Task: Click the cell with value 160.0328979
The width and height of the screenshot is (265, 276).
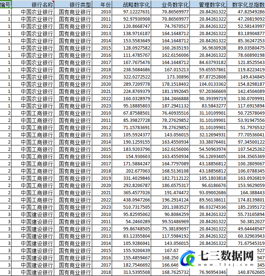Action: (131, 98)
